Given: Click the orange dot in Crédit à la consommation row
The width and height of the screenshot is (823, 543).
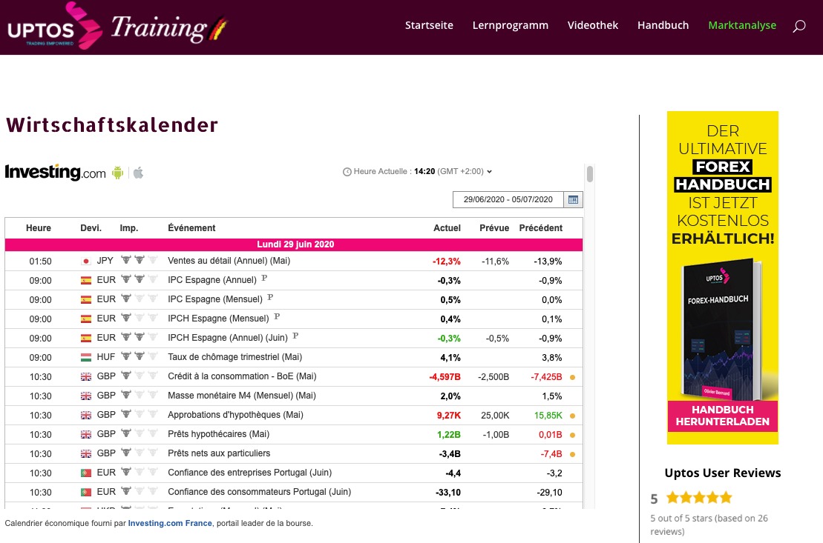Looking at the screenshot, I should click(573, 377).
